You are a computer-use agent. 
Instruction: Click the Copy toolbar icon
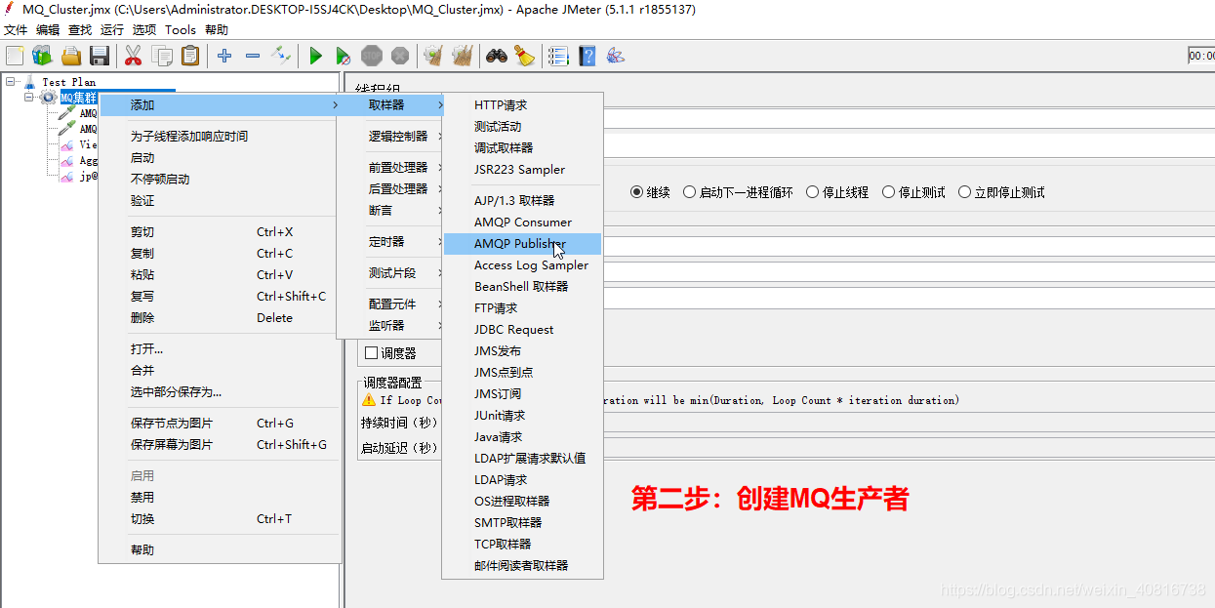pyautogui.click(x=162, y=56)
